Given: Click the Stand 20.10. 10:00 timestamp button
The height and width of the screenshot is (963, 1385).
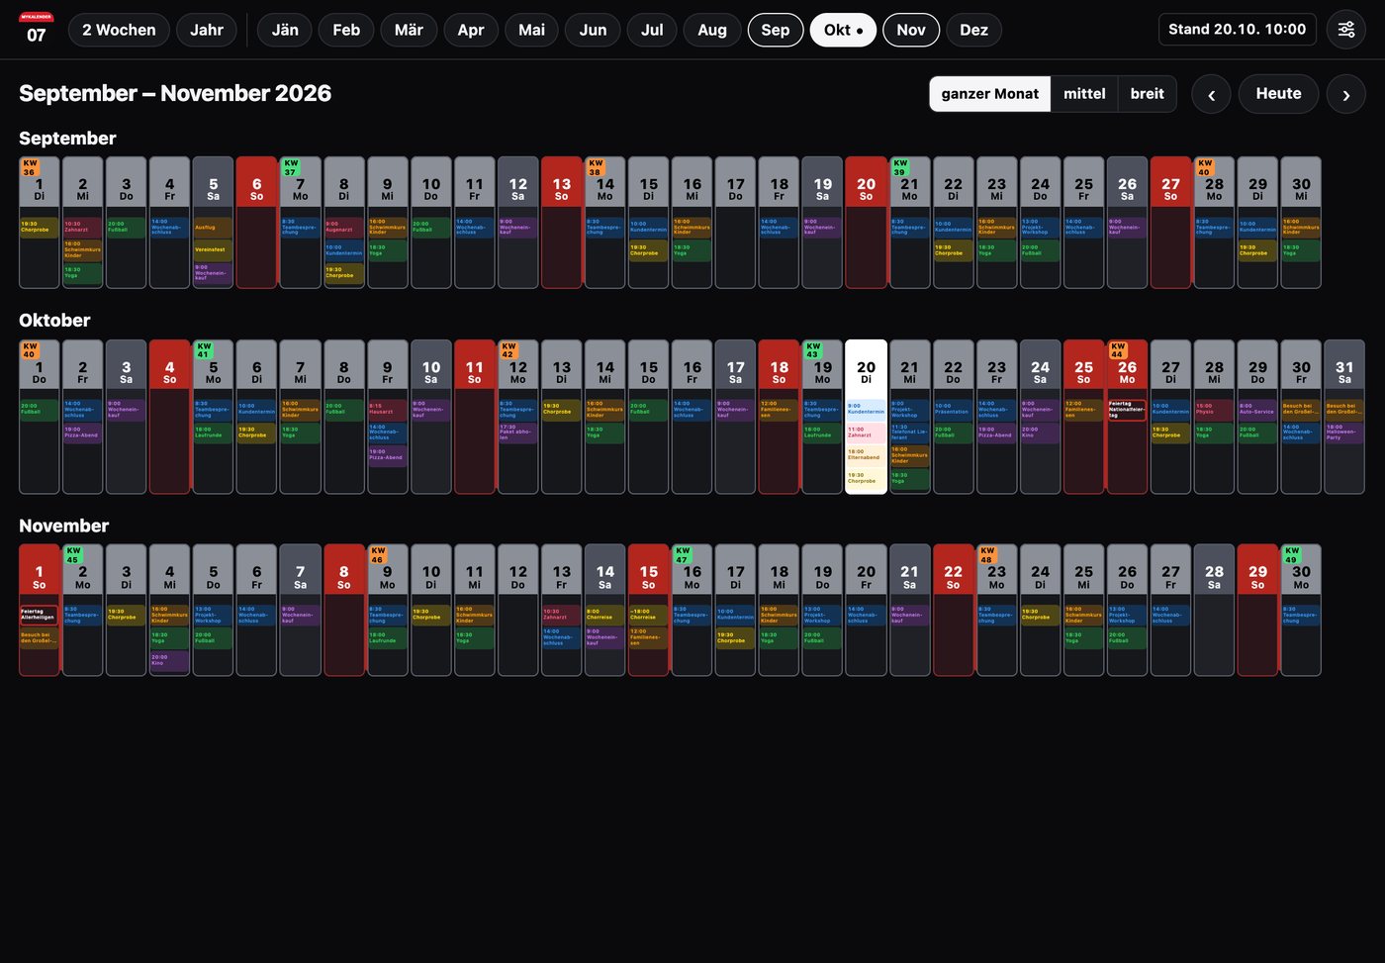Looking at the screenshot, I should [1237, 30].
